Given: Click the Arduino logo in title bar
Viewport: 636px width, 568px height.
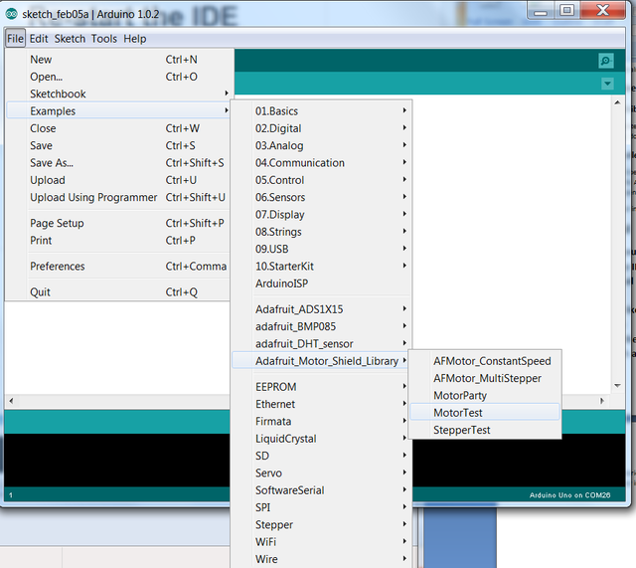Looking at the screenshot, I should click(x=11, y=12).
